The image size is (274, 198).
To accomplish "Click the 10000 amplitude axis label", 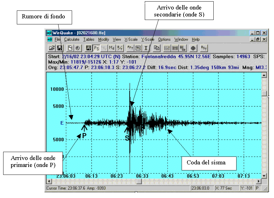I will pyautogui.click(x=57, y=89).
